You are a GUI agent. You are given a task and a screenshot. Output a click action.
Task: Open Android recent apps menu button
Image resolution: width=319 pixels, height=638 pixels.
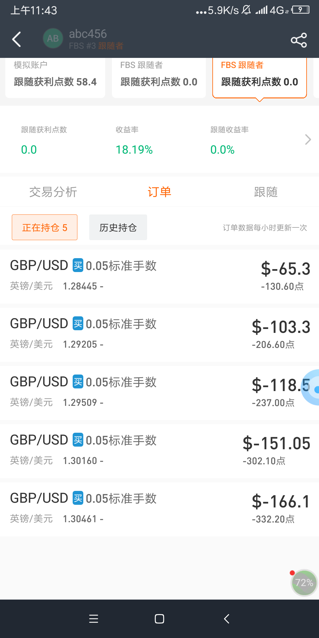click(94, 619)
